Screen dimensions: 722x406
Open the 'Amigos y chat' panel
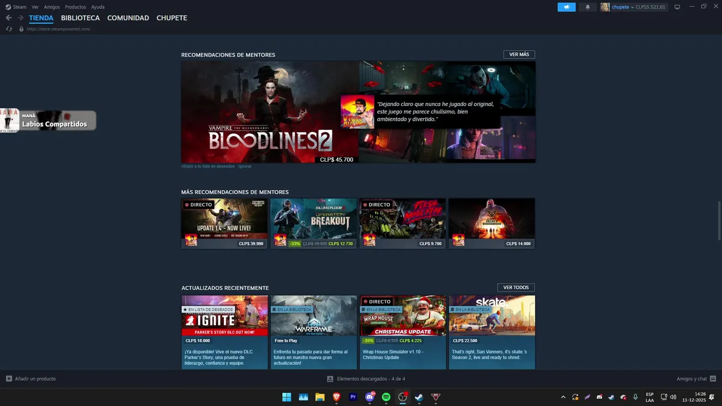[696, 379]
